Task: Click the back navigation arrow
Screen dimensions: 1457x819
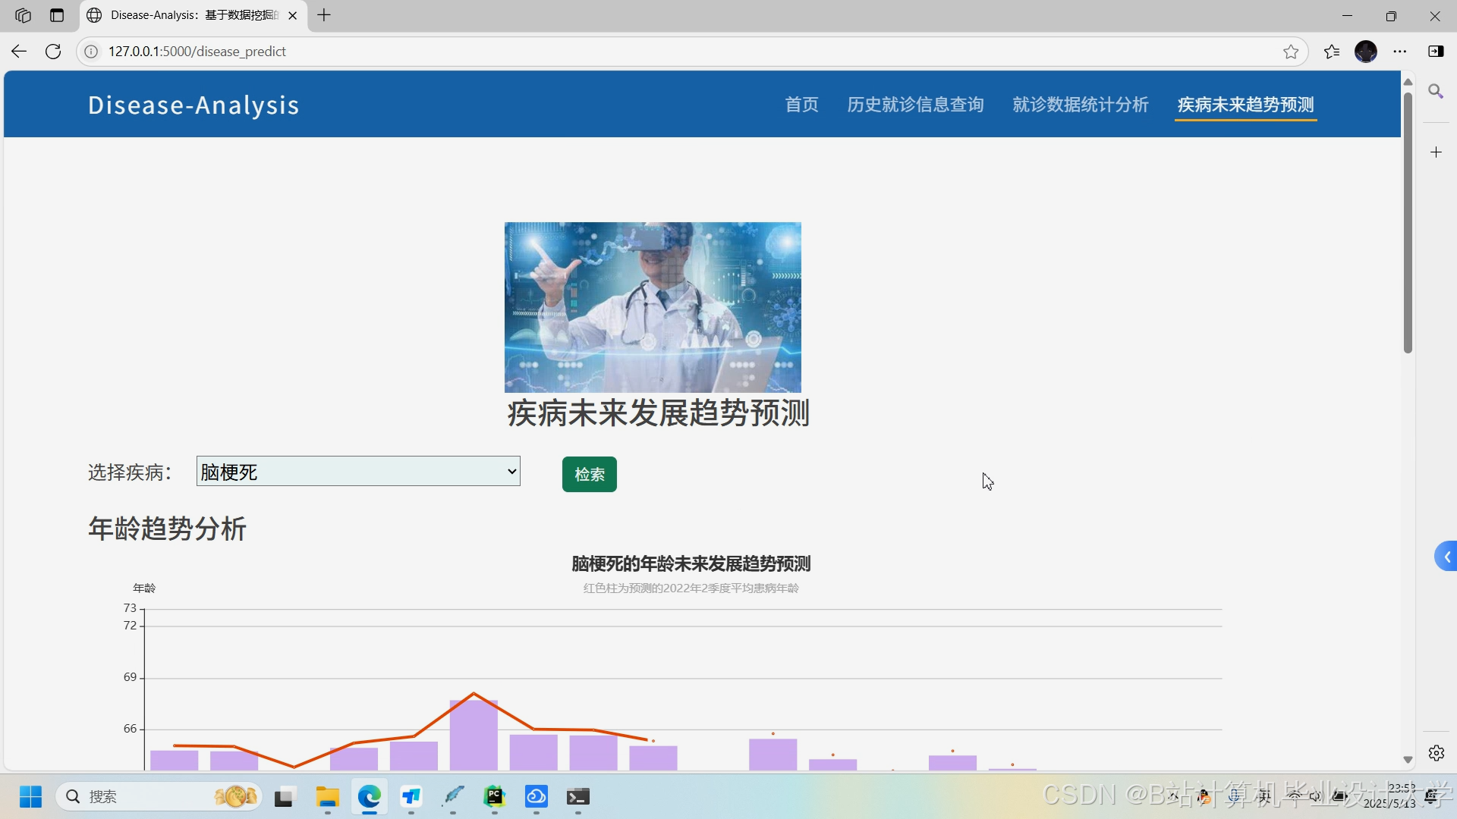Action: point(18,51)
